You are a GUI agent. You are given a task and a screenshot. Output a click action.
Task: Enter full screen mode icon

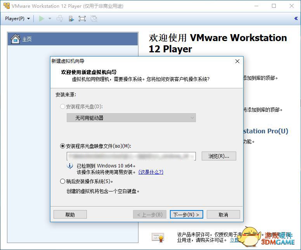click(82, 19)
